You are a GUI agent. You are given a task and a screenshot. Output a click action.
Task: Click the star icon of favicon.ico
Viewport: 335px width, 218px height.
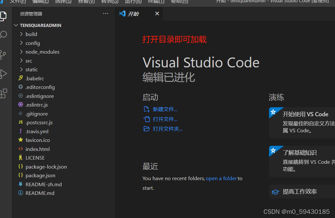pyautogui.click(x=21, y=140)
